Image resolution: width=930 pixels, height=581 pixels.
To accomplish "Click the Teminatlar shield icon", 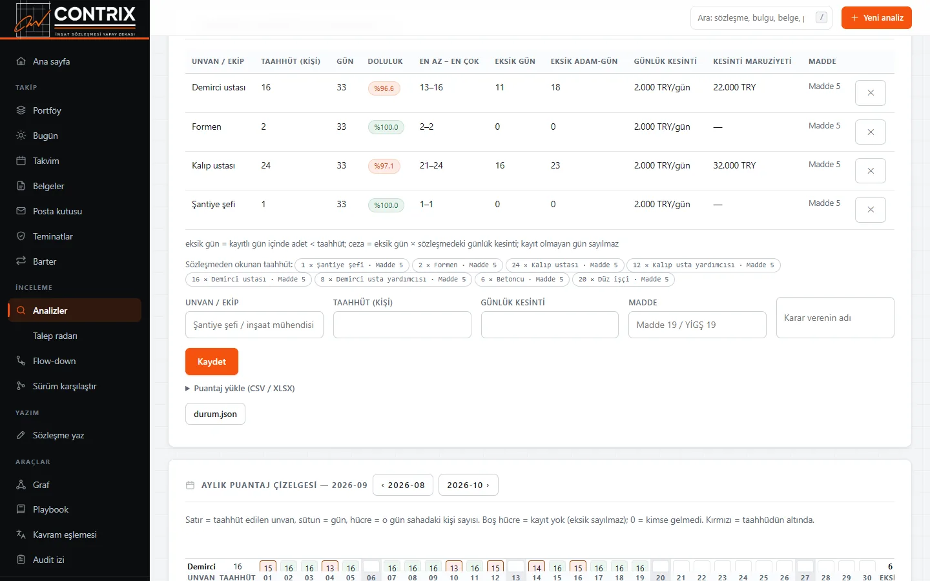I will click(21, 236).
